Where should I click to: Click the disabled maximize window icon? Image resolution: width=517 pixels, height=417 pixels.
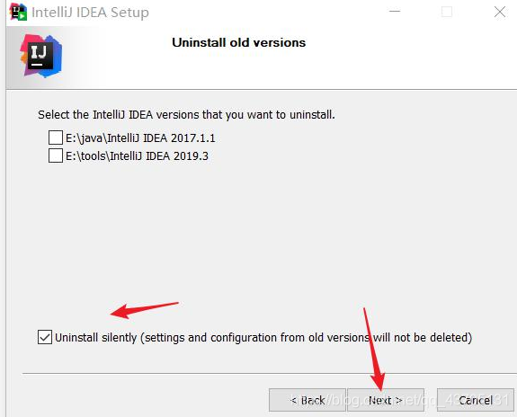[447, 12]
